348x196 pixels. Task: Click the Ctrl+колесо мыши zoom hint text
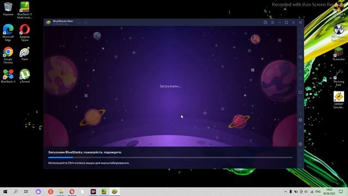tap(89, 163)
